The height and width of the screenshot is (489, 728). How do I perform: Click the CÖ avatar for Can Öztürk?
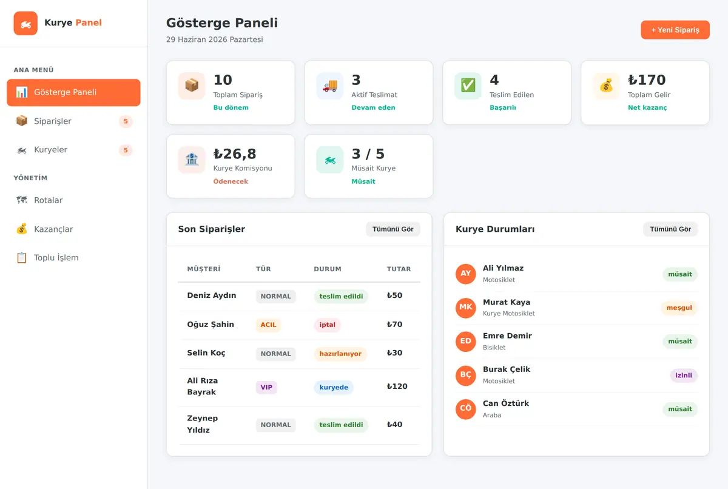point(466,409)
